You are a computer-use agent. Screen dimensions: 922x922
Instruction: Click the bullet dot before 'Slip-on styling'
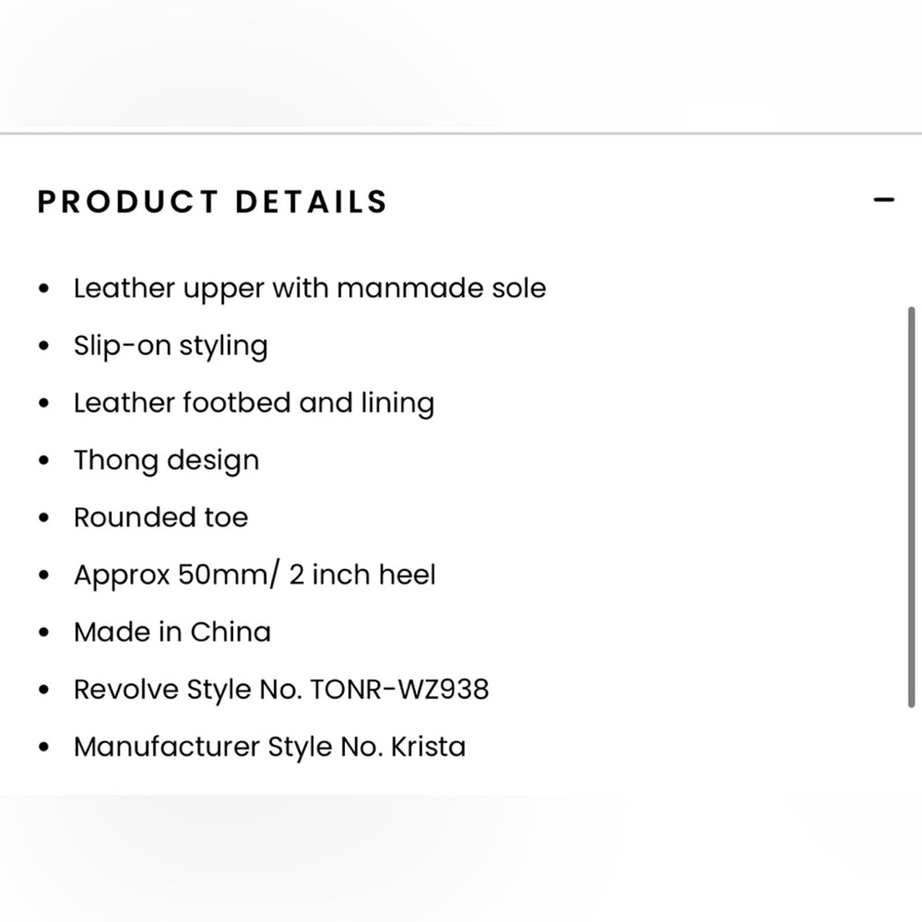[44, 346]
